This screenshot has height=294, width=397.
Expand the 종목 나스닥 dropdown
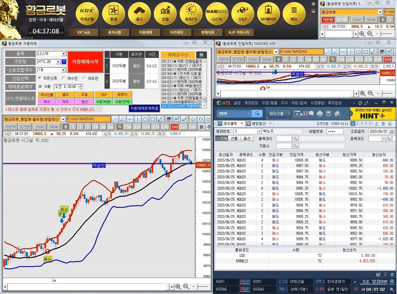64,54
